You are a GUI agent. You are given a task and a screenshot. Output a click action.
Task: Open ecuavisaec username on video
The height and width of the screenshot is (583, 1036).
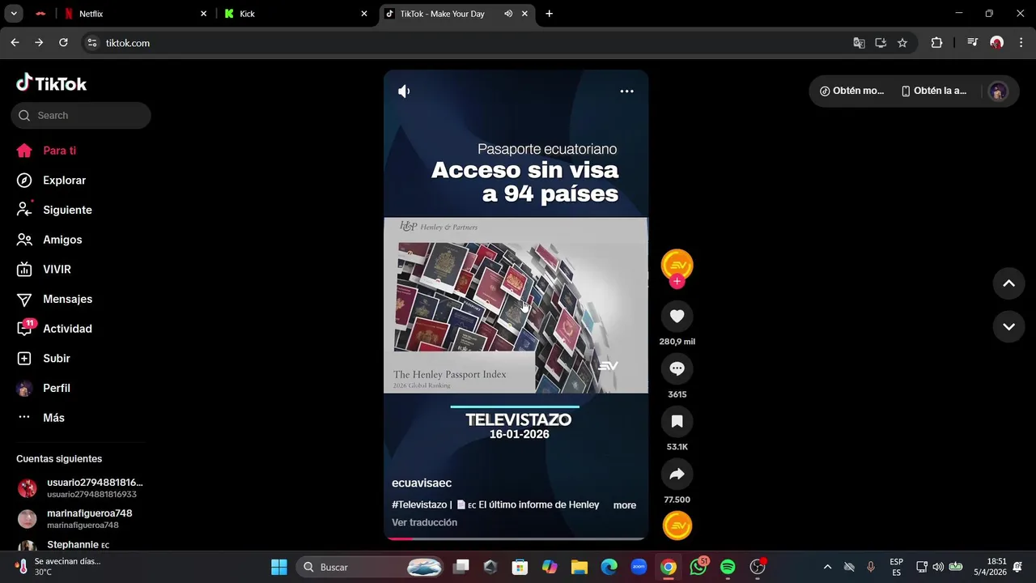pos(422,483)
